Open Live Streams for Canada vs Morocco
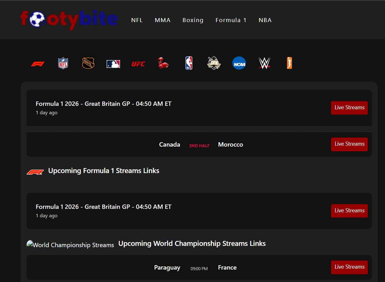385x282 pixels. coord(349,144)
